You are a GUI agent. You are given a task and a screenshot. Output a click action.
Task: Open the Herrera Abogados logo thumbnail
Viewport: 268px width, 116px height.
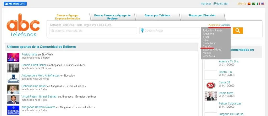13,110
